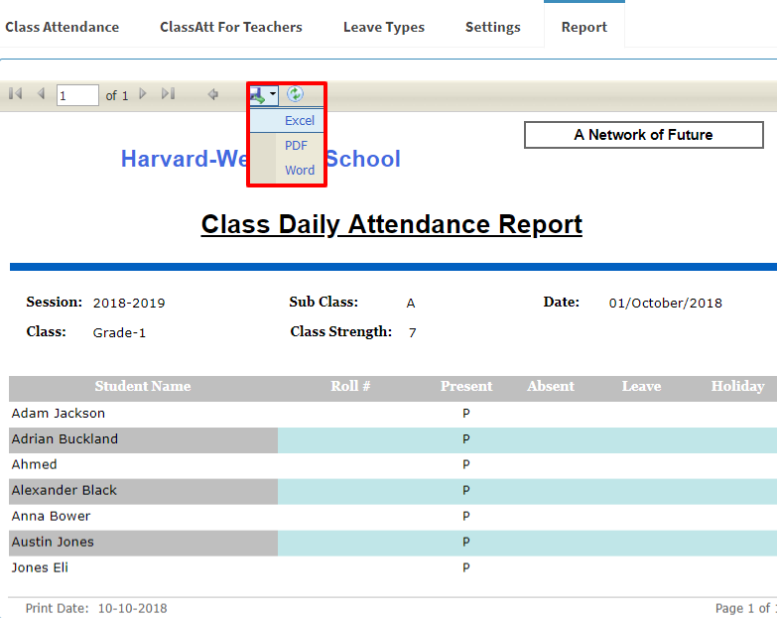Click Alexander Black student name
The width and height of the screenshot is (777, 618).
pos(64,490)
